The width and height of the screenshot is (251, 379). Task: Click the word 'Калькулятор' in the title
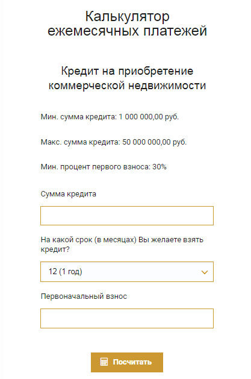point(127,16)
